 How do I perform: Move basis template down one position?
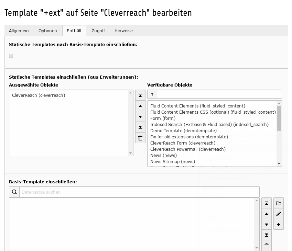[x=267, y=225]
